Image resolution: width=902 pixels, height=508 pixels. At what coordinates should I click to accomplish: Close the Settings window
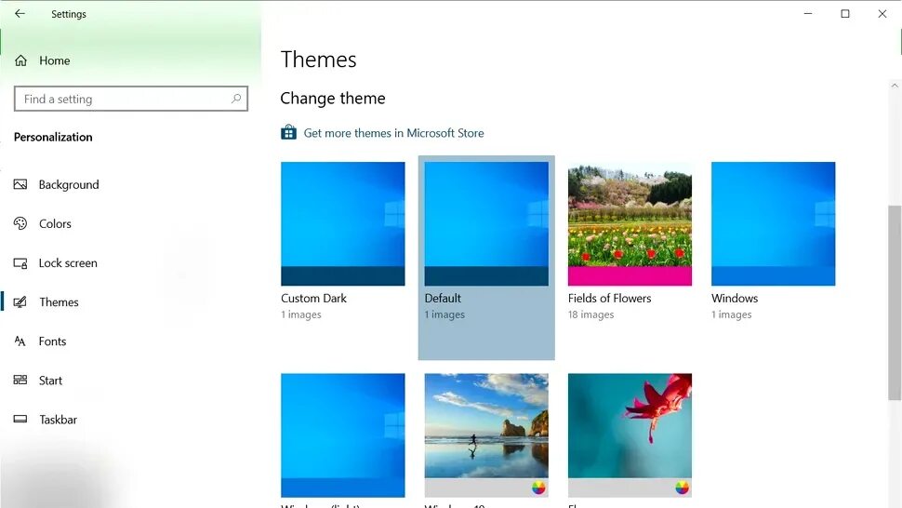click(x=882, y=13)
